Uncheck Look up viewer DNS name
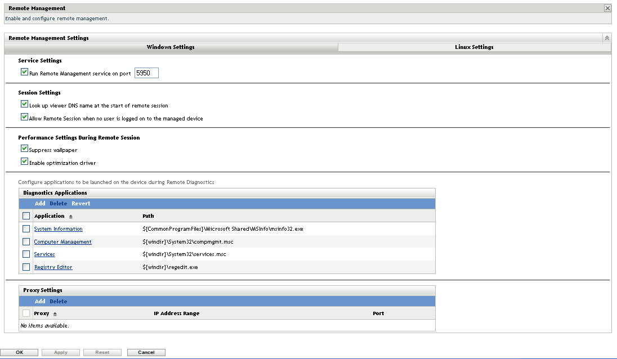The height and width of the screenshot is (359, 617). click(x=24, y=104)
